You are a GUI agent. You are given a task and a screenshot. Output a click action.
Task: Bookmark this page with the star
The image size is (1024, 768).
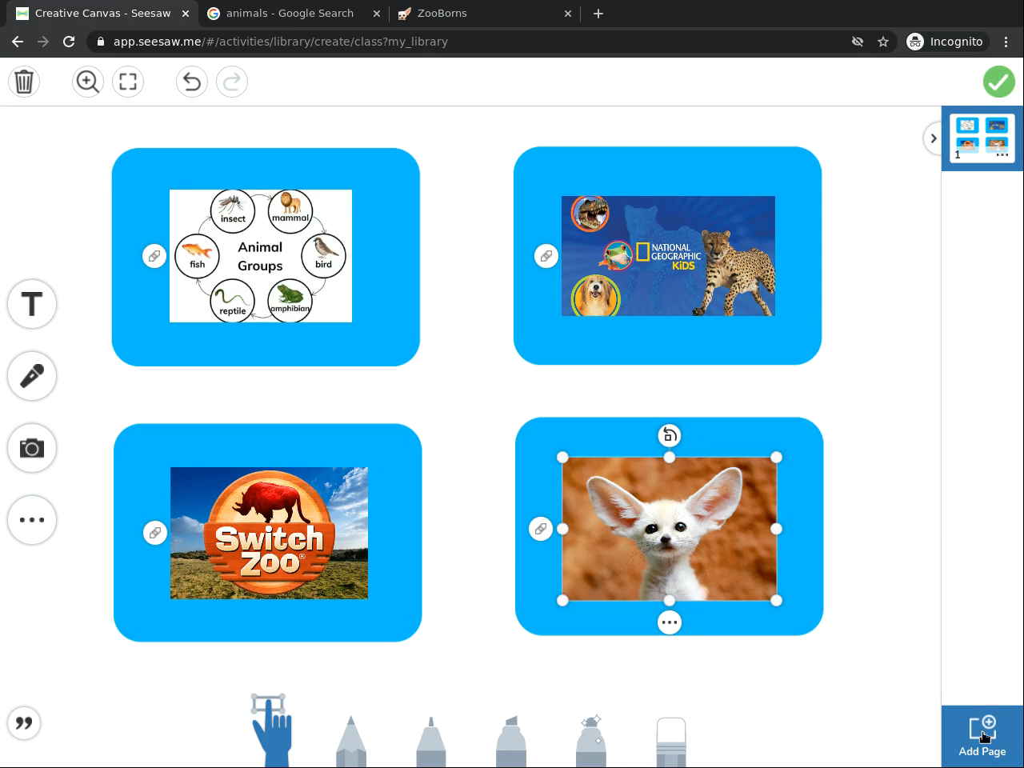tap(883, 42)
